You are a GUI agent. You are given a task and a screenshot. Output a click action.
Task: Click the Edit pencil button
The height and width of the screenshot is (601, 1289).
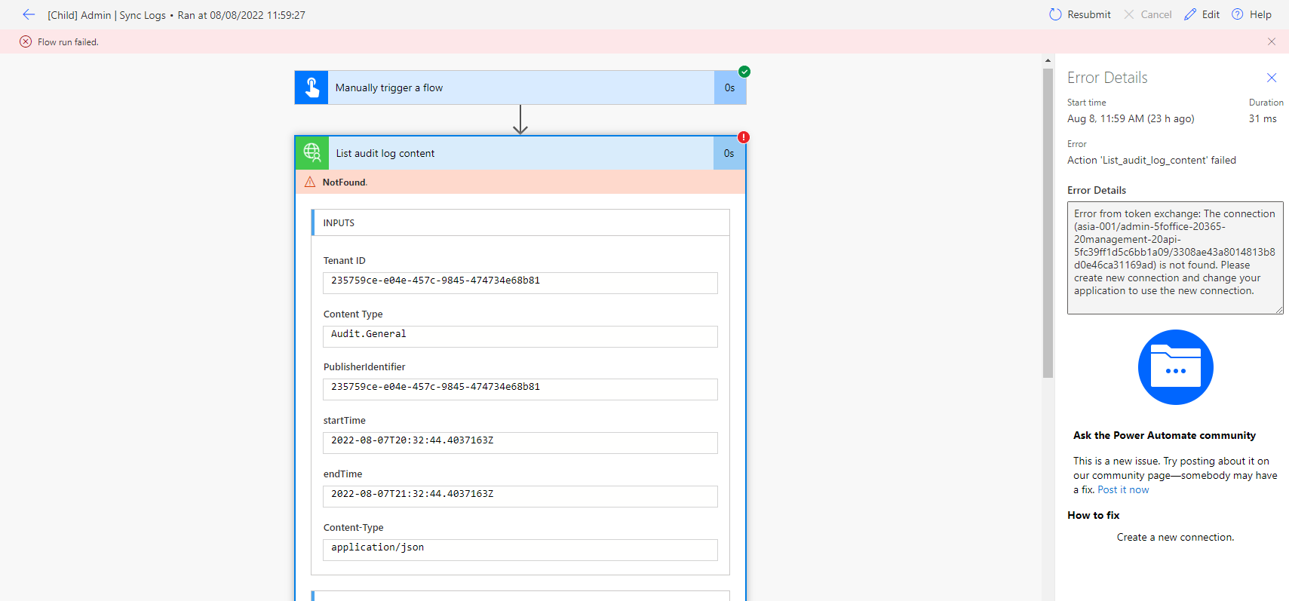click(x=1202, y=14)
